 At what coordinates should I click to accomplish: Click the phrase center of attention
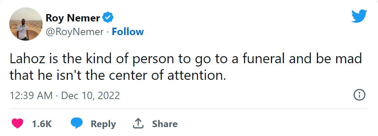pos(167,75)
